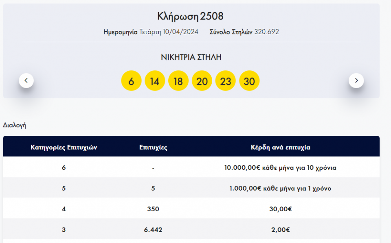Click the 6.442 winners cell
Screen dimensions: 391x243
(153, 230)
